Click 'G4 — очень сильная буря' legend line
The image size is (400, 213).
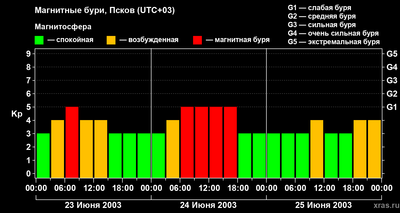tap(333, 33)
